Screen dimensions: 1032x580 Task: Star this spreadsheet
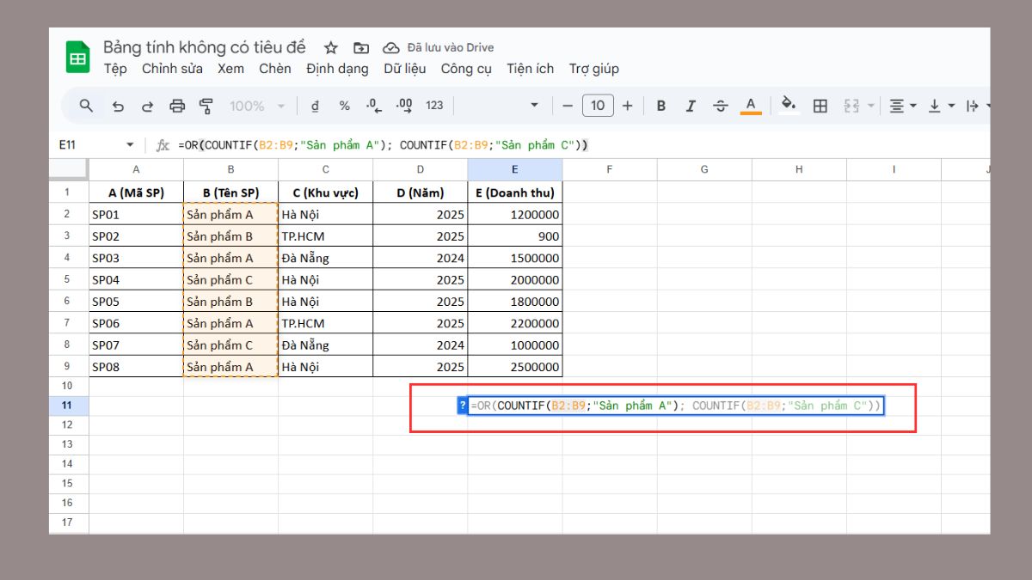pyautogui.click(x=331, y=48)
